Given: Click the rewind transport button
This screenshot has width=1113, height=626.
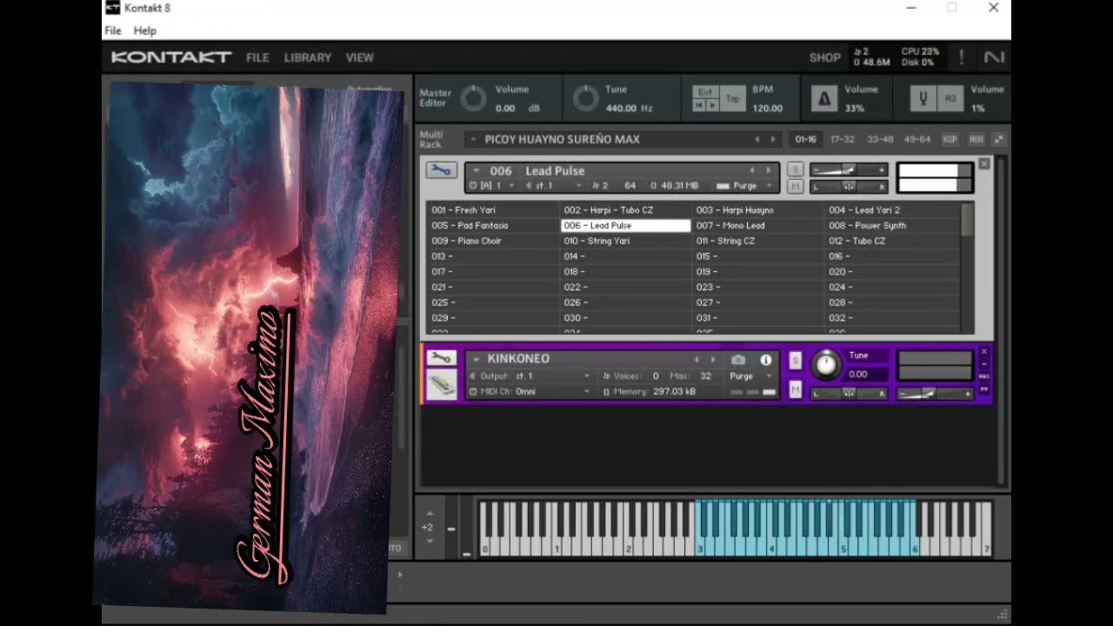Looking at the screenshot, I should 698,105.
